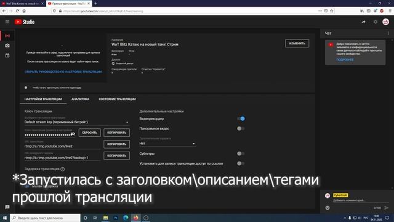This screenshot has width=394, height=222.
Task: Copy the rtmp live2 stream URL
Action: [116, 144]
